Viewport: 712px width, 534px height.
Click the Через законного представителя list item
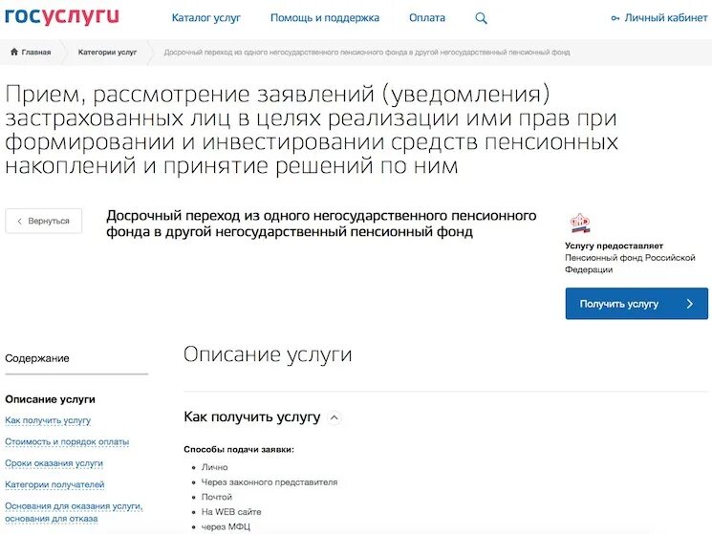click(270, 482)
